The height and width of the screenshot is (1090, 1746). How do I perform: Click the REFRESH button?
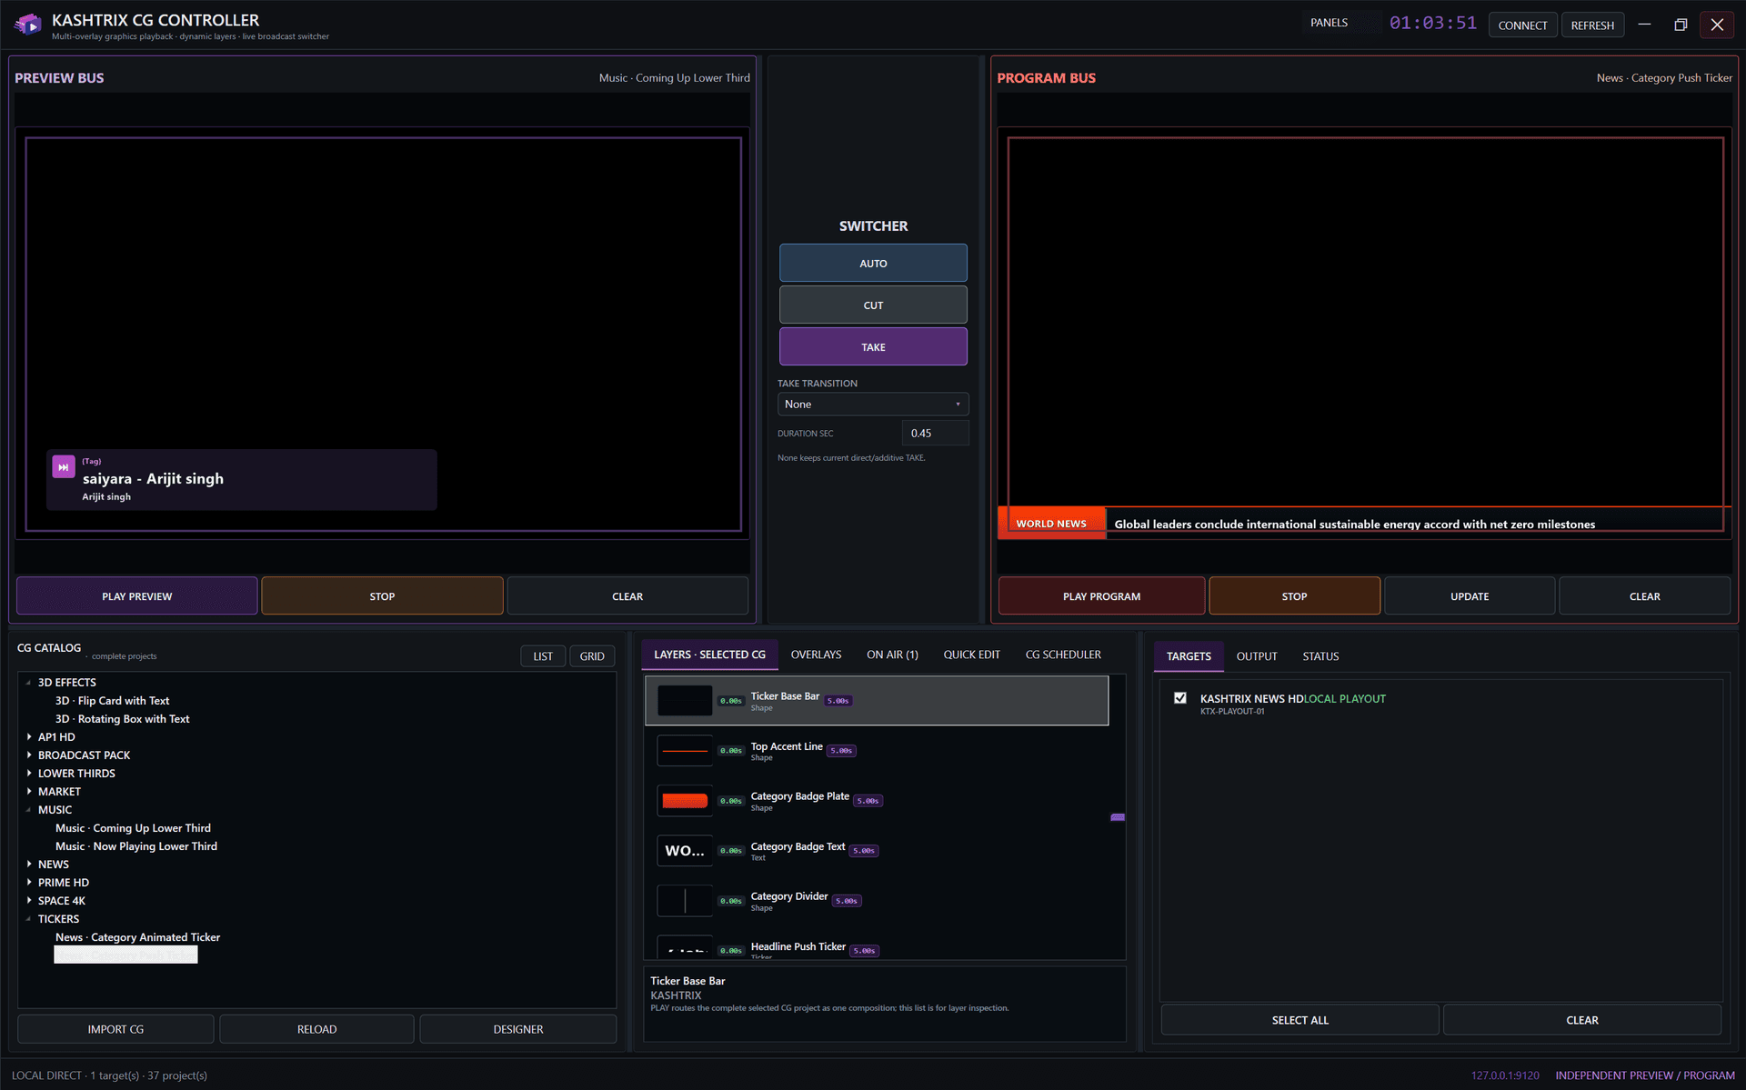pos(1592,25)
